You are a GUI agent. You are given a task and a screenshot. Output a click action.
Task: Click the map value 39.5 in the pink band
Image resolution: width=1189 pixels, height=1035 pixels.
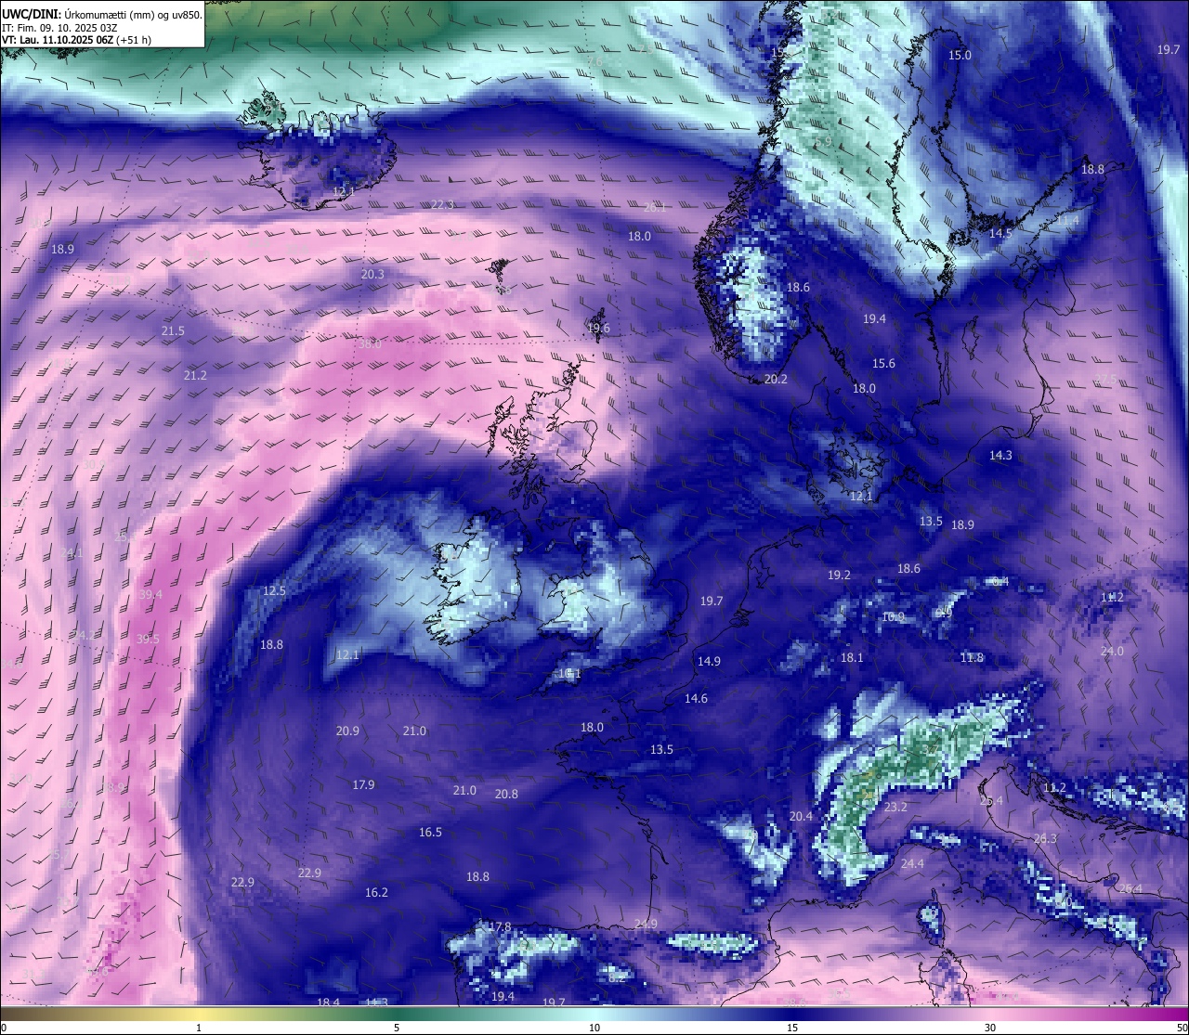click(x=148, y=640)
